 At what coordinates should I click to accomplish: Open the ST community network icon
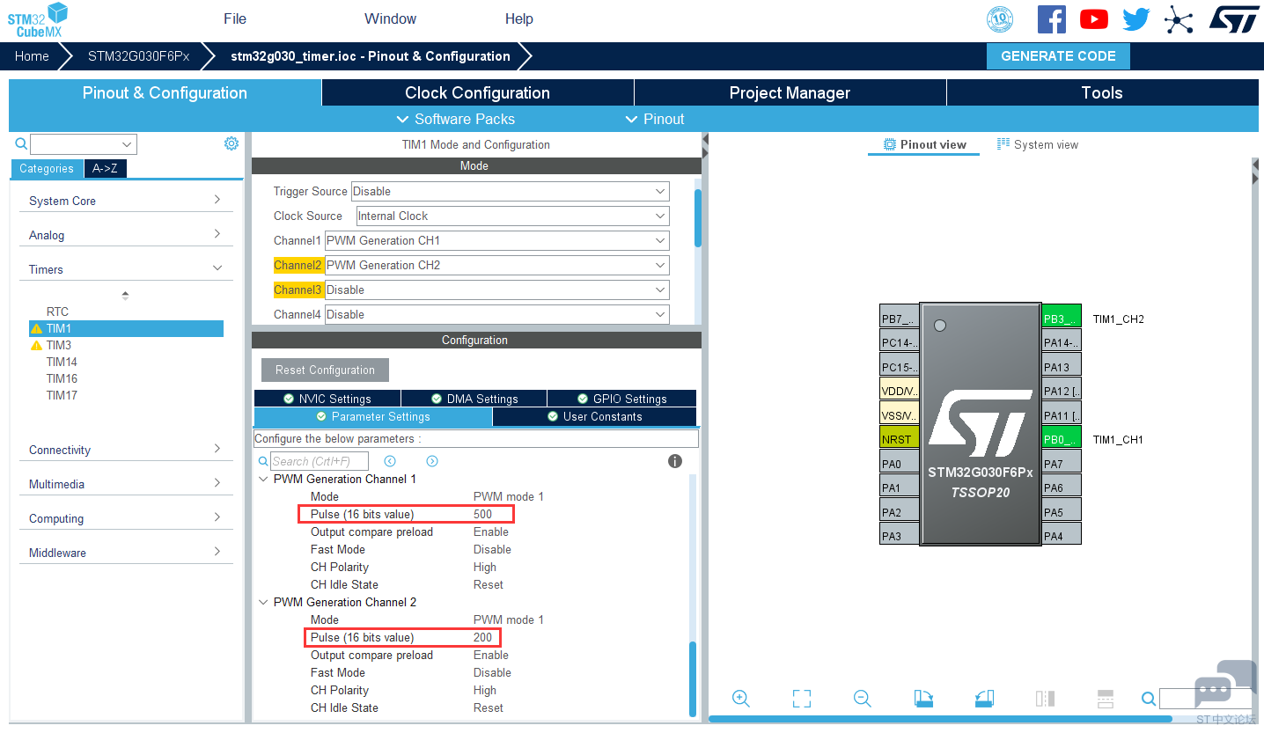click(x=1179, y=19)
